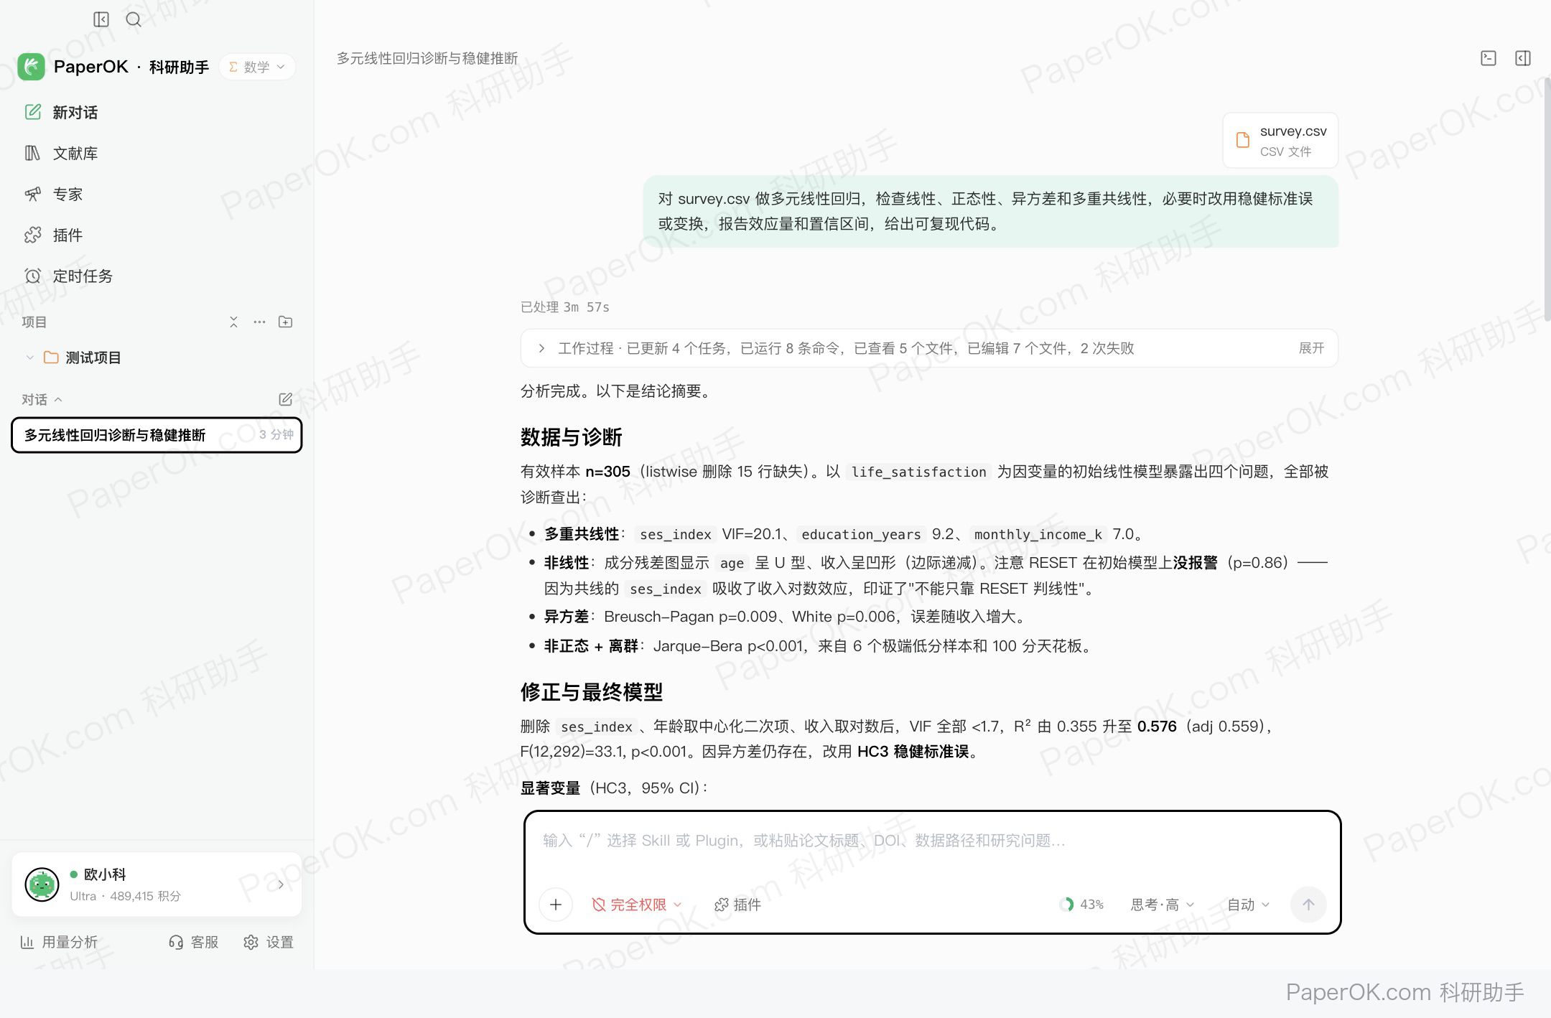The image size is (1551, 1018).
Task: Expand the 工作过程 details chevron
Action: click(541, 348)
